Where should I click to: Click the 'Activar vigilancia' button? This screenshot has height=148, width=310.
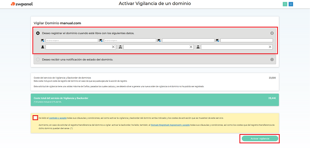pyautogui.click(x=260, y=139)
